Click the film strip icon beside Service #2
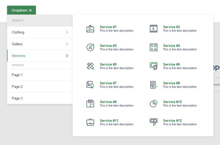 [154, 29]
